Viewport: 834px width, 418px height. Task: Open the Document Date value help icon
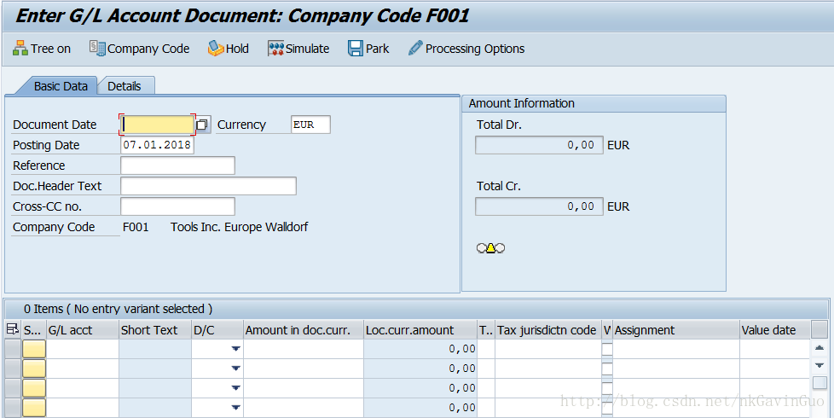(202, 125)
